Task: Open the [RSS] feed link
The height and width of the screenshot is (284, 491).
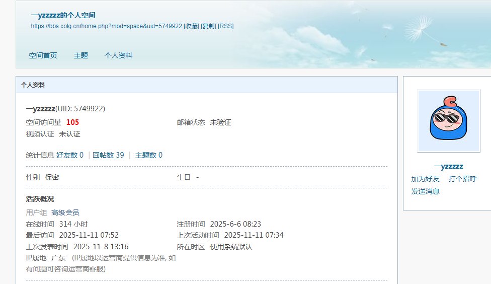Action: pos(226,26)
